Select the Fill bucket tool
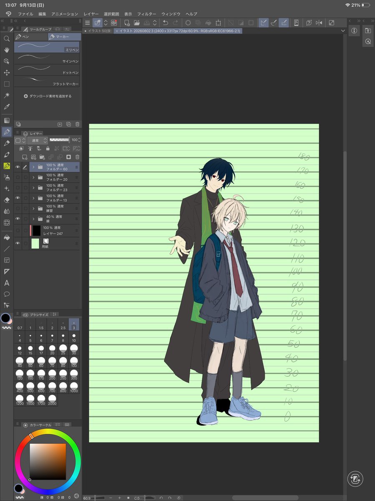The height and width of the screenshot is (501, 375). pyautogui.click(x=7, y=238)
